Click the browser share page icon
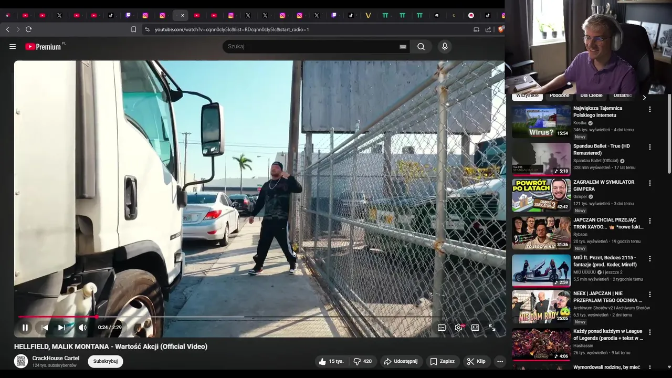The width and height of the screenshot is (672, 378). tap(488, 29)
